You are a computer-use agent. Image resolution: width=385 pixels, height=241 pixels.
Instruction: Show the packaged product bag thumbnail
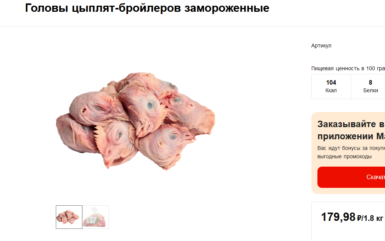point(96,217)
